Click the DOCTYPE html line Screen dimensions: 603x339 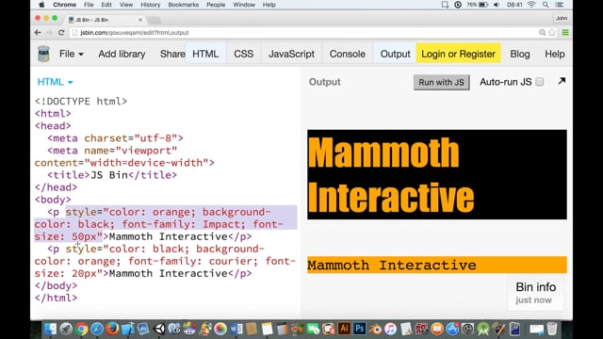pos(81,101)
